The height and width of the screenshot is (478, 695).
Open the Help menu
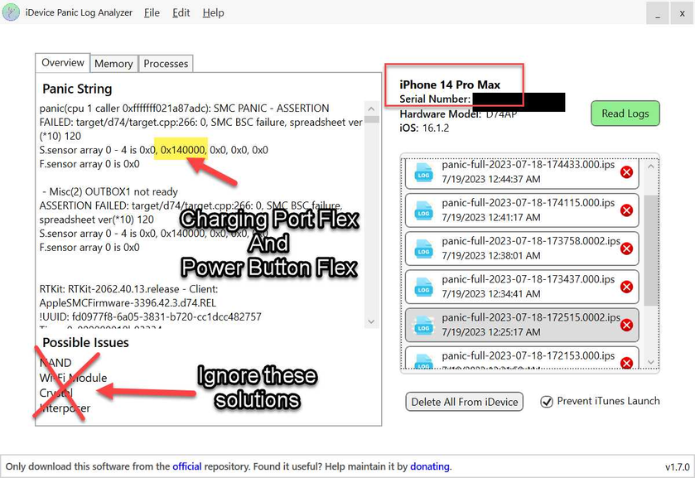pos(213,12)
